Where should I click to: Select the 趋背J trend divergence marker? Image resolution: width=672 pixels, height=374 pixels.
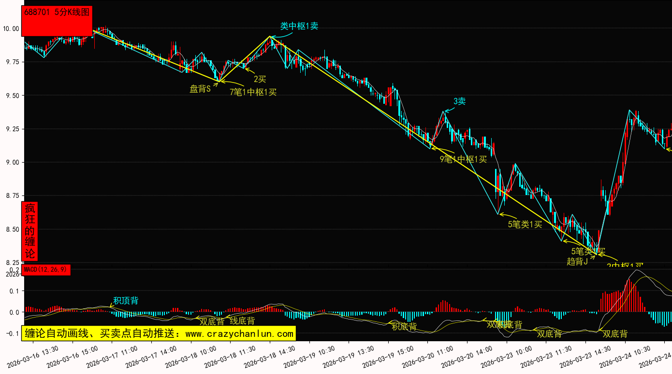coord(577,262)
